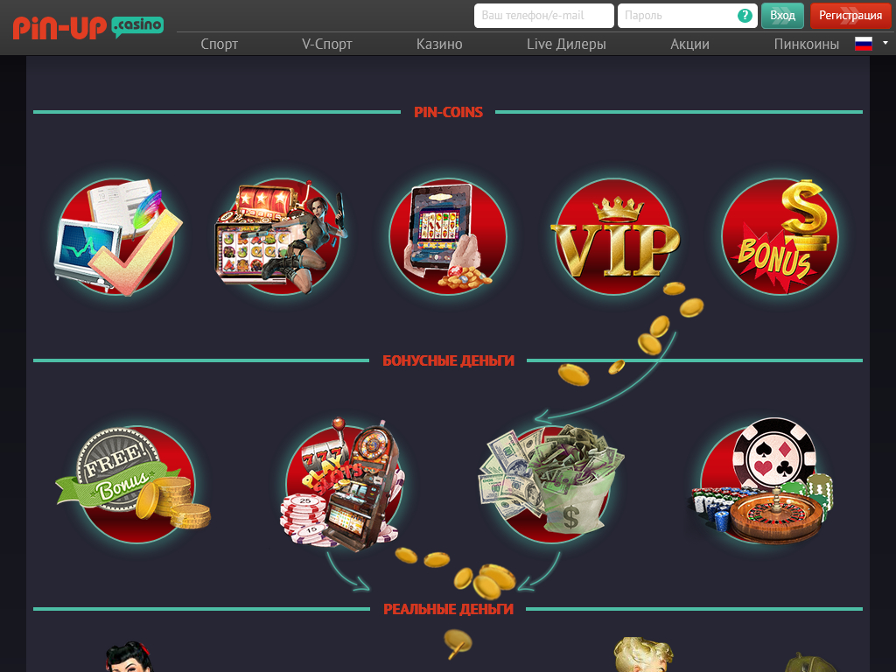The height and width of the screenshot is (672, 896).
Task: Click the green question mark password help
Action: coord(745,16)
